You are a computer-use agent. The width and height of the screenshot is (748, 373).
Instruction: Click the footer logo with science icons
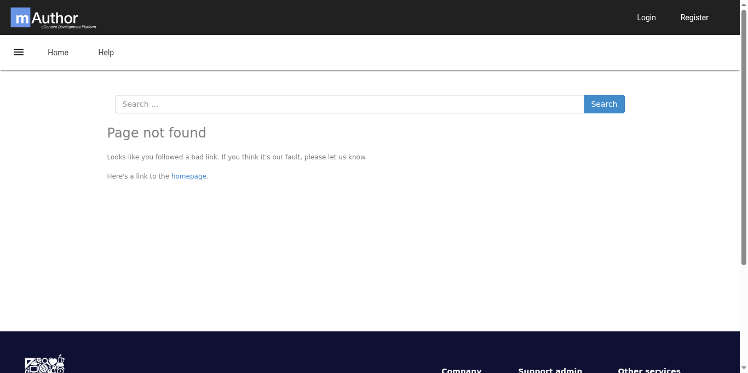tap(45, 364)
